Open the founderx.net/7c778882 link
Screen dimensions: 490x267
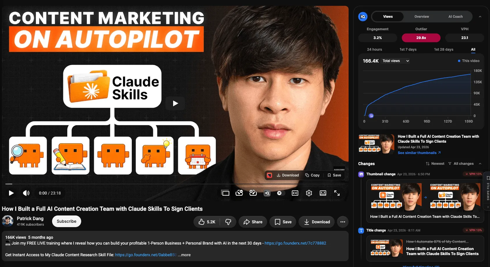click(x=295, y=243)
